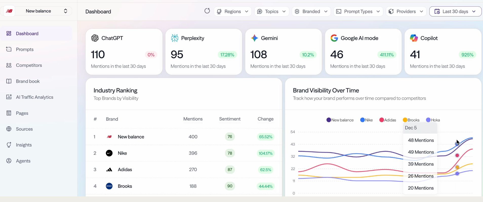
Task: Click the Google AI mode logo
Action: tap(334, 38)
